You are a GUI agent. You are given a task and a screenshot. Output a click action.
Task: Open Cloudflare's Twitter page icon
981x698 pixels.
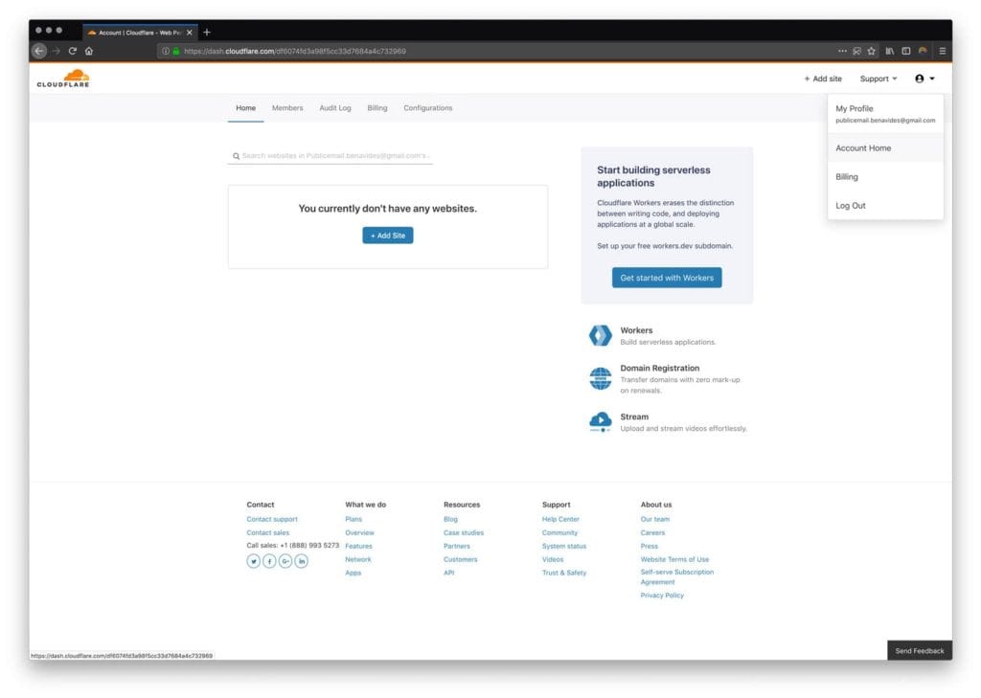253,561
